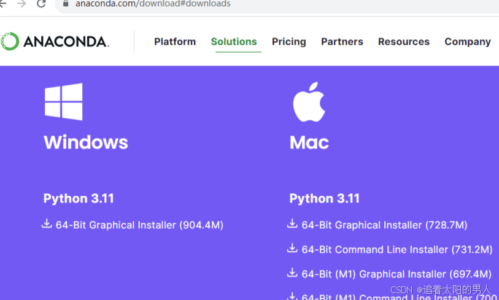Download Mac 64-Bit Command Line Installer (731.2M)

pos(397,250)
